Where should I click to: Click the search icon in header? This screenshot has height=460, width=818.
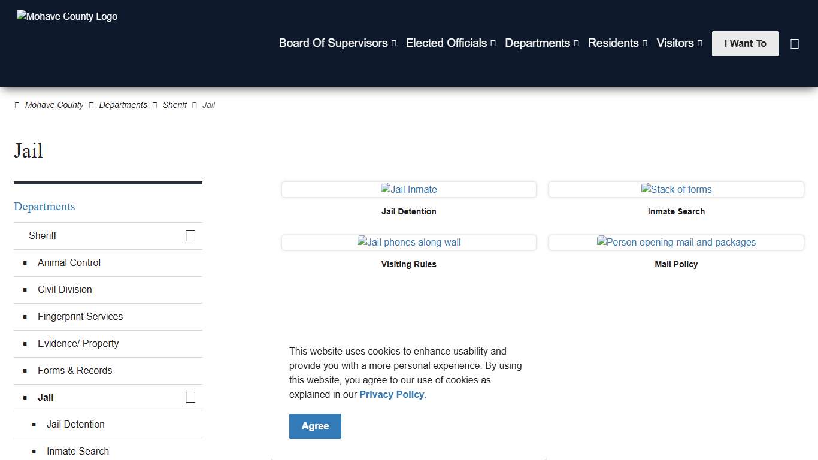click(795, 44)
